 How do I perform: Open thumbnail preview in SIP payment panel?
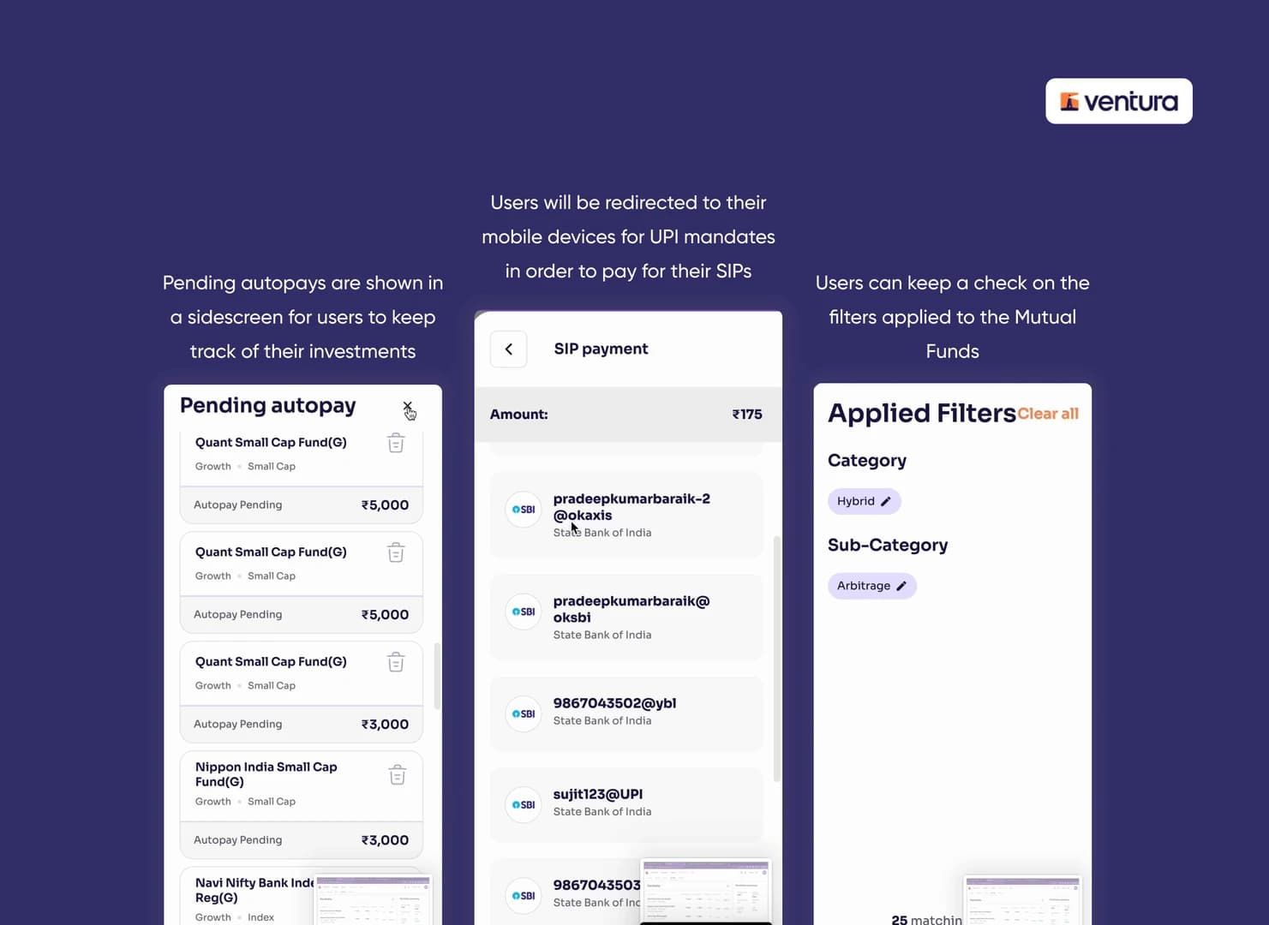pyautogui.click(x=706, y=892)
